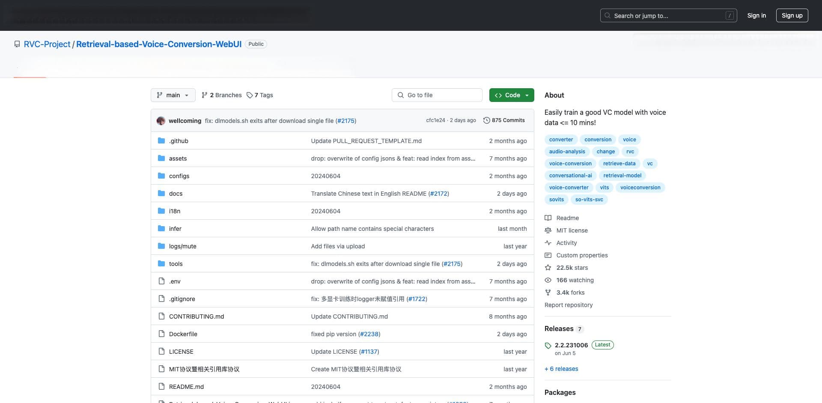Click the i18n folder icon
The height and width of the screenshot is (403, 822).
[161, 211]
